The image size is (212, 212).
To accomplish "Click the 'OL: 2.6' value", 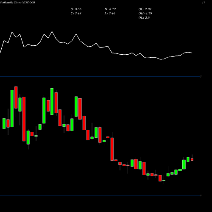I will pyautogui.click(x=144, y=18).
